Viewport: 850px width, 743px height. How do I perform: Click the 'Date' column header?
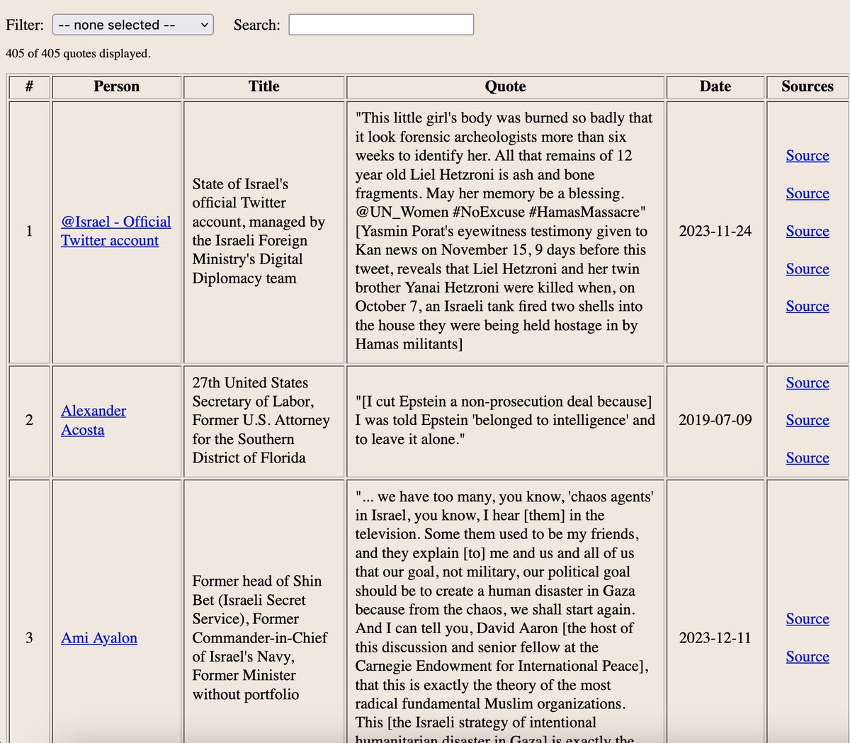715,86
